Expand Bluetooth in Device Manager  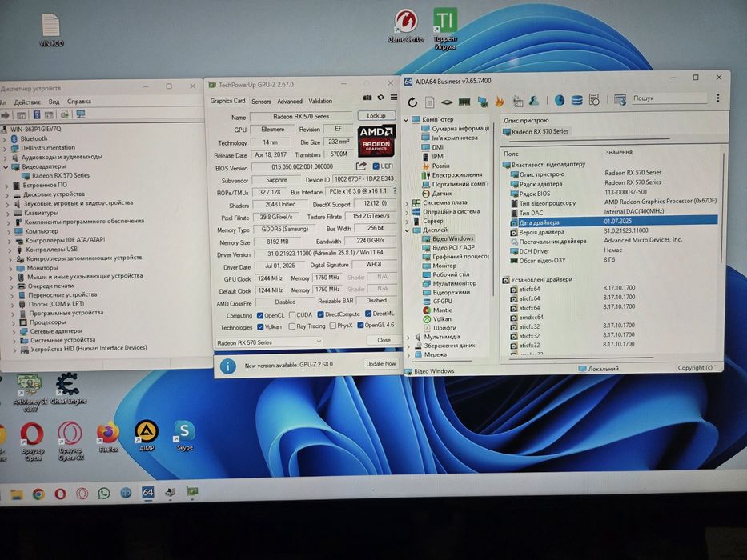coord(6,139)
